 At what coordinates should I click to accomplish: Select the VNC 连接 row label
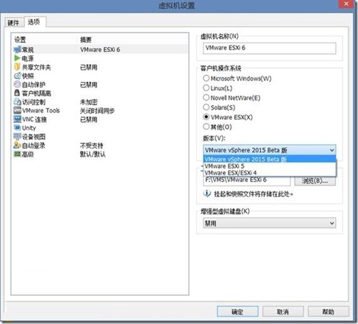click(x=34, y=119)
